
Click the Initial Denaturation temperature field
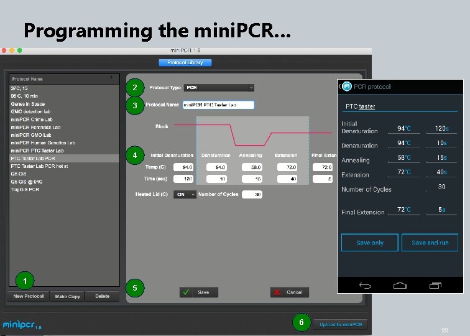183,167
